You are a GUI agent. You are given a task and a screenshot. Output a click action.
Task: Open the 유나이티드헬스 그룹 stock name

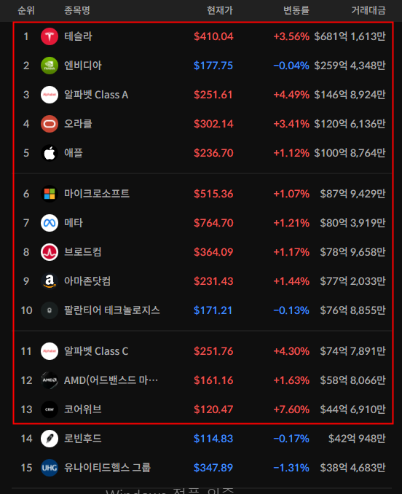(x=107, y=468)
